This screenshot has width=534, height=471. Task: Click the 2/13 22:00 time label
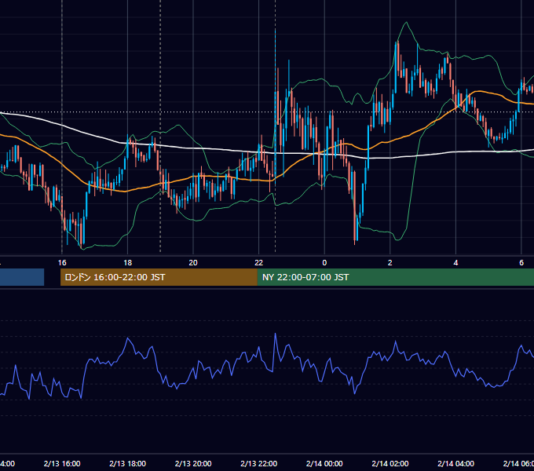point(259,463)
